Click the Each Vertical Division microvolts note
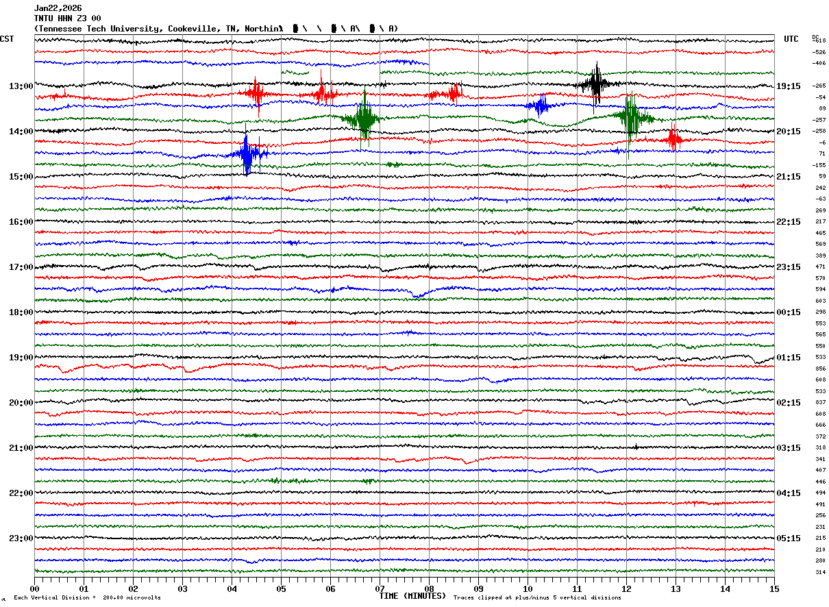This screenshot has width=829, height=607. tap(87, 597)
